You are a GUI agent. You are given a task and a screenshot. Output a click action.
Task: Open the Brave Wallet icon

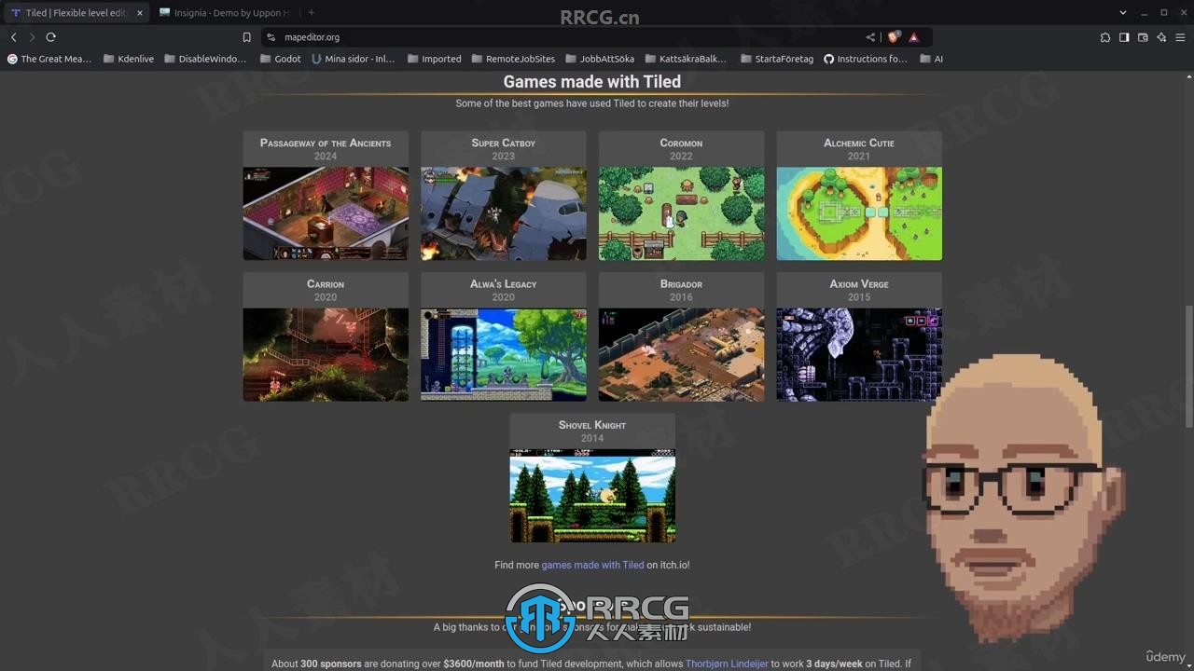(x=1143, y=37)
